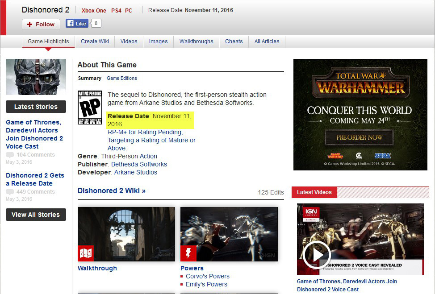Open Game of Thrones Daredevil Actors story

34,134
